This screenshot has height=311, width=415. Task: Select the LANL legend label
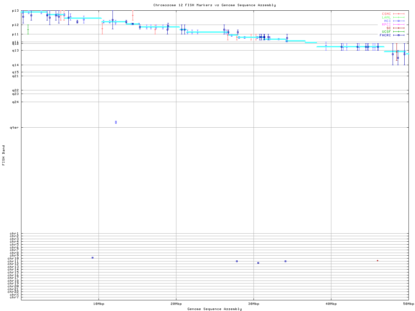386,17
